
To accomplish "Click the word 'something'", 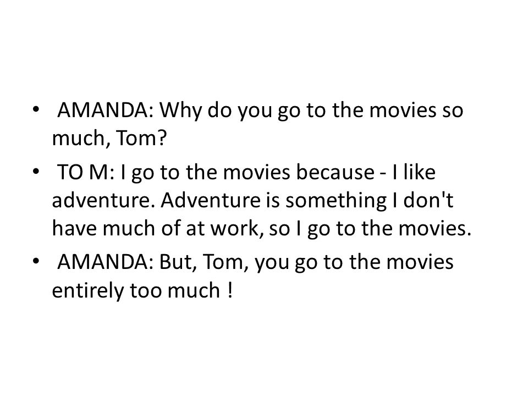I will (x=336, y=201).
